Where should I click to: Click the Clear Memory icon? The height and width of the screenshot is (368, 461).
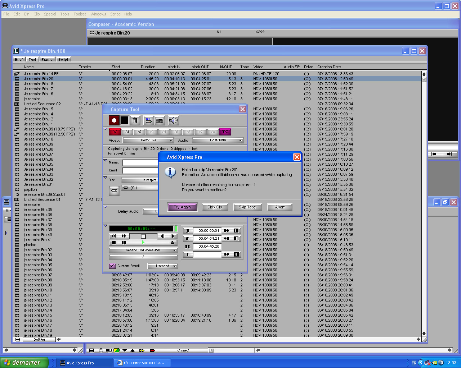tap(236, 254)
